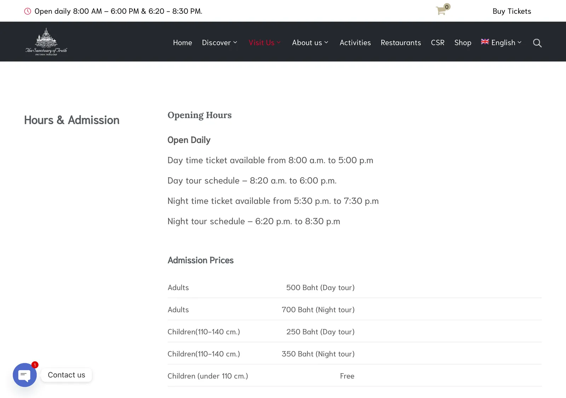
Task: Open the English language selector
Action: [x=501, y=42]
